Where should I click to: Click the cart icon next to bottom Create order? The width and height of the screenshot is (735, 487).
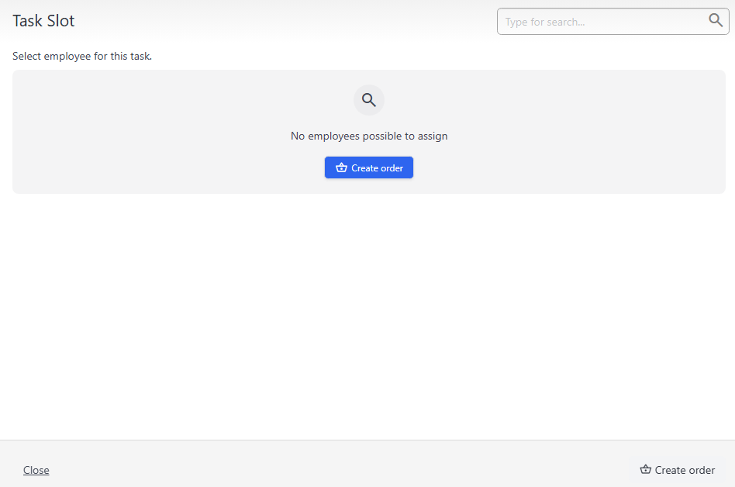[645, 469]
